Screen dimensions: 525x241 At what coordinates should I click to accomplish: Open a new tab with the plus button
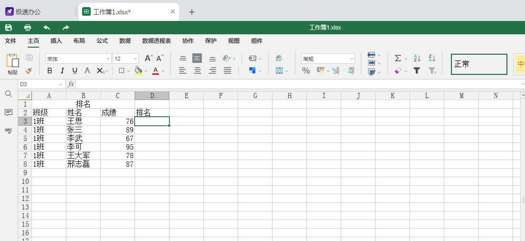pyautogui.click(x=191, y=12)
